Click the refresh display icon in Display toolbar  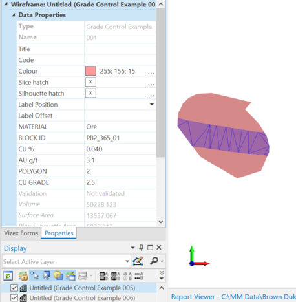8,275
